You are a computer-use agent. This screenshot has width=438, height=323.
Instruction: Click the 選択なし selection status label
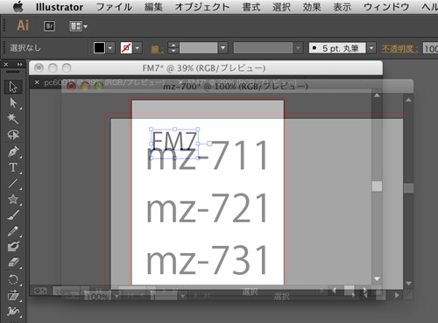point(25,48)
